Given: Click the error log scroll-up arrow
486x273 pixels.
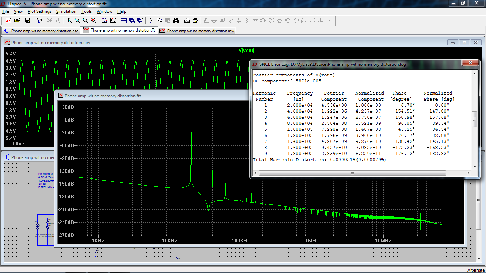Looking at the screenshot, I should pyautogui.click(x=474, y=73).
